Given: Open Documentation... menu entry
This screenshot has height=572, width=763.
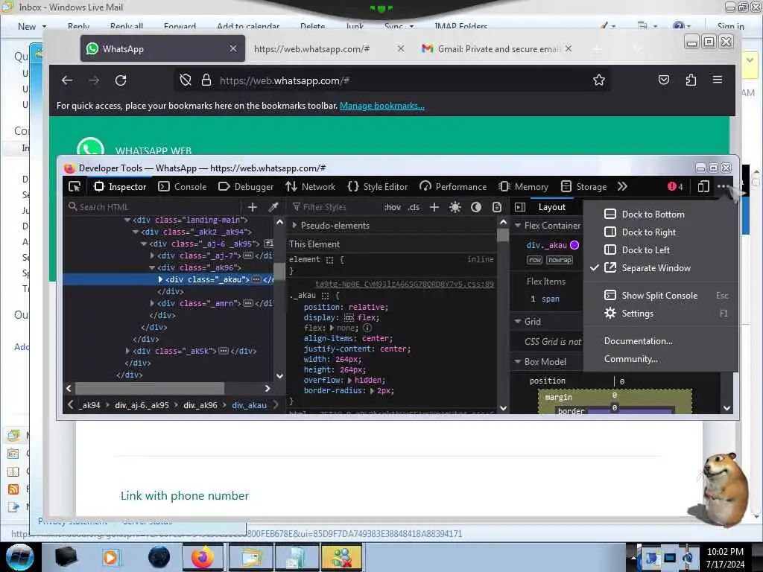Looking at the screenshot, I should pyautogui.click(x=638, y=341).
